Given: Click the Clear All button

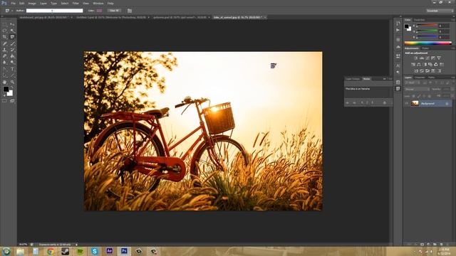Looking at the screenshot, I should click(x=114, y=11).
